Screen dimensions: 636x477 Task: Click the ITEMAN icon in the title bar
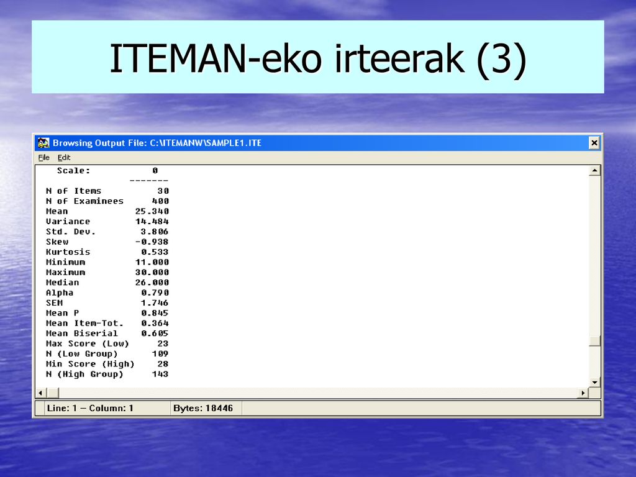43,143
